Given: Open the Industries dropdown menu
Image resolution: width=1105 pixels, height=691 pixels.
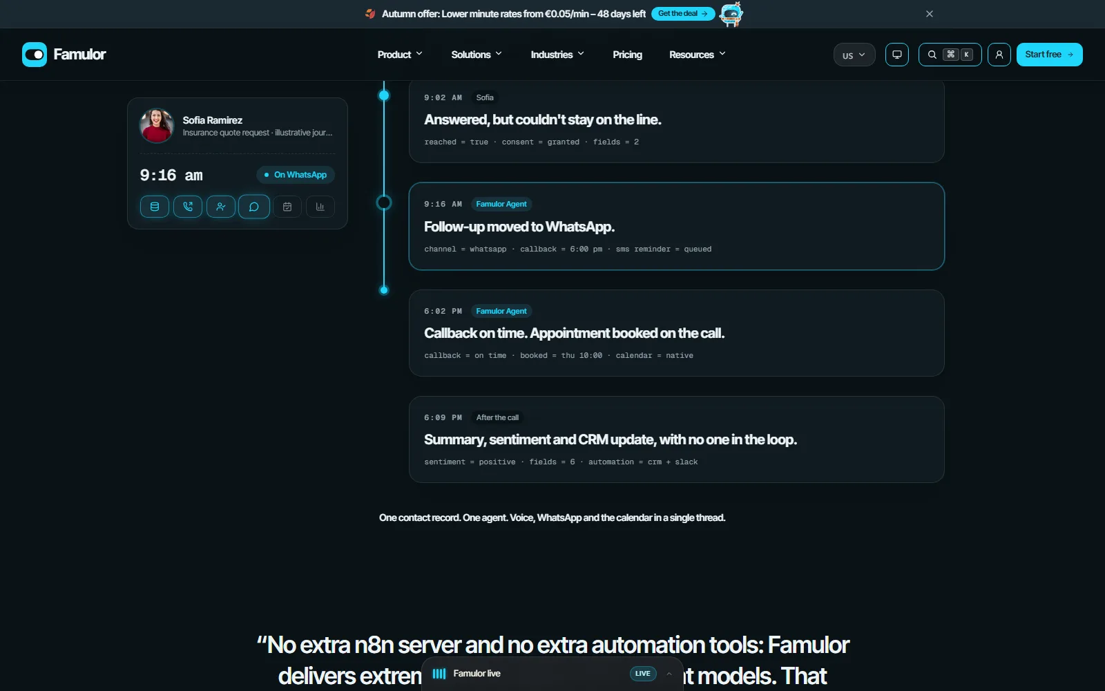Looking at the screenshot, I should (557, 55).
